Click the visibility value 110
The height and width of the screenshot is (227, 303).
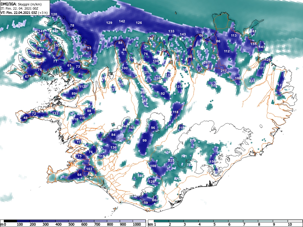[x=75, y=119]
